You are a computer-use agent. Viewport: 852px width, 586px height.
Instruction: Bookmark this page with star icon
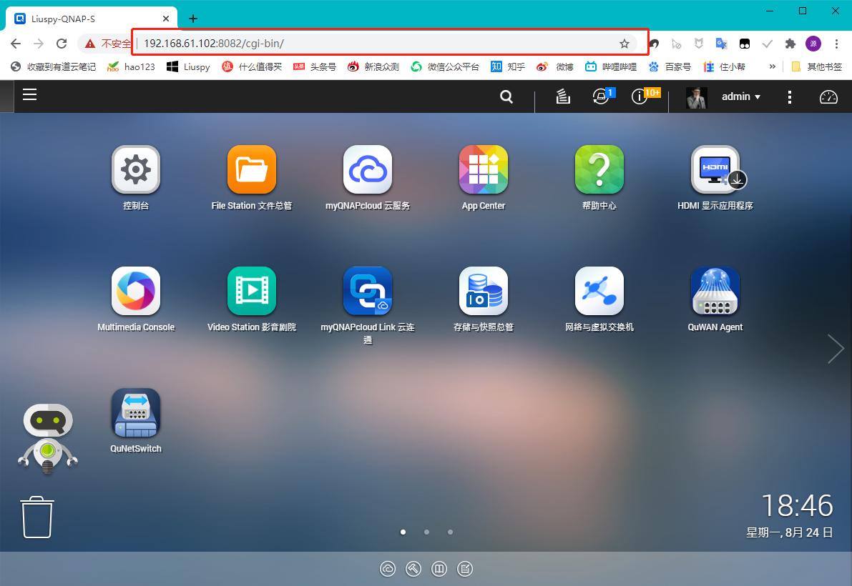625,44
